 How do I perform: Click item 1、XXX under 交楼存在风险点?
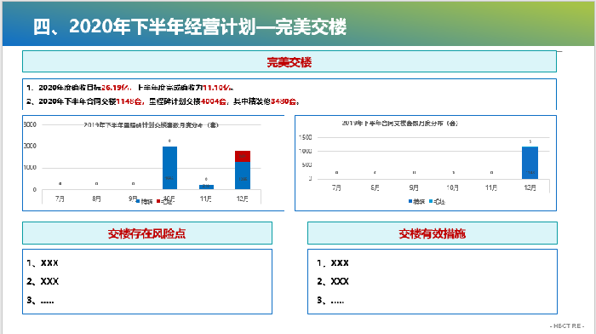[x=43, y=263]
